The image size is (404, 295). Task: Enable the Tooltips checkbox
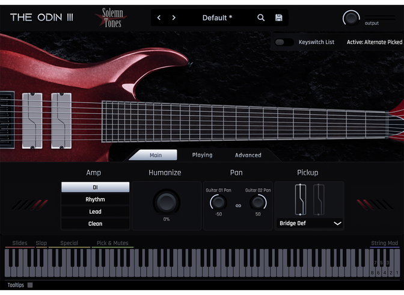30,285
